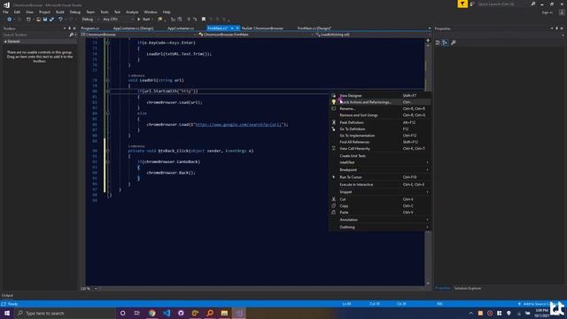This screenshot has height=319, width=567.
Task: Click the feedback notification flag icon
Action: [x=462, y=4]
